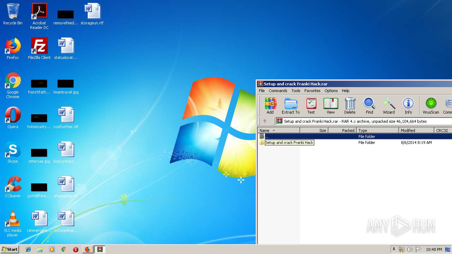Click the View toolbar icon
452x254 pixels.
(331, 106)
